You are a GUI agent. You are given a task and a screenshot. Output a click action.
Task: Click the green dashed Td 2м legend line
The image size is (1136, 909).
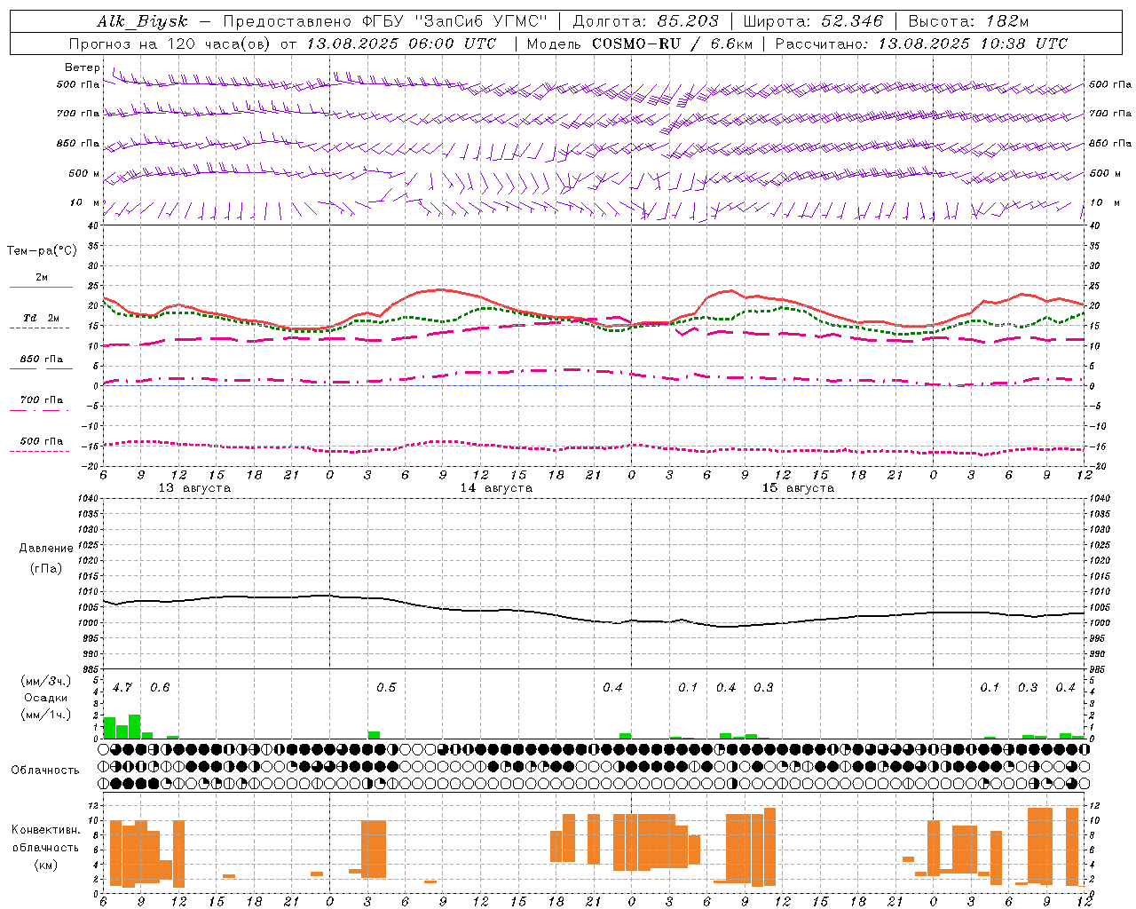coord(39,328)
